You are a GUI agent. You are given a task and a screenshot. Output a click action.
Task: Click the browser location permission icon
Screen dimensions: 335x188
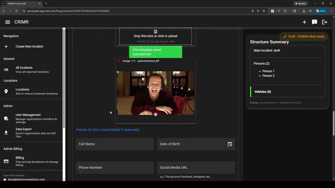coord(253,11)
